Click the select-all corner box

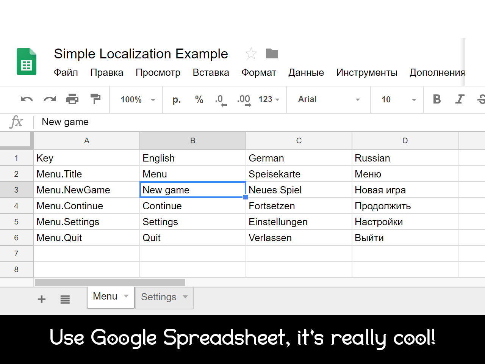point(17,140)
